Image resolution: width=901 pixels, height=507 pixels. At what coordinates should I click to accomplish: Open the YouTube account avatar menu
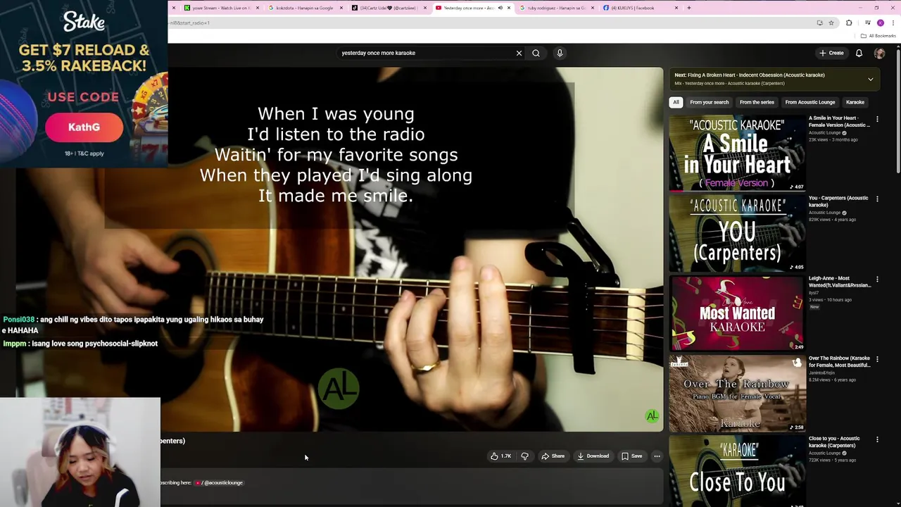tap(879, 53)
